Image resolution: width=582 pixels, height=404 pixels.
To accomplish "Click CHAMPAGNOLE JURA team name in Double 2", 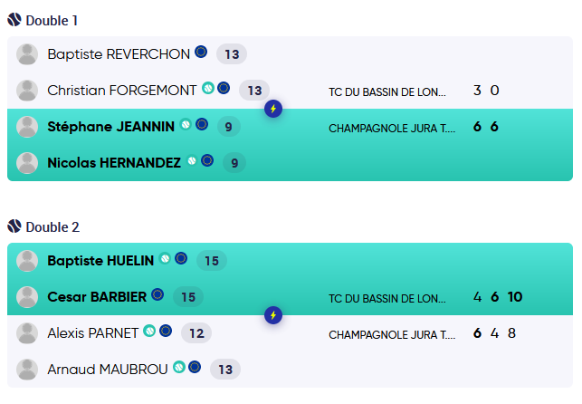I will (x=391, y=334).
